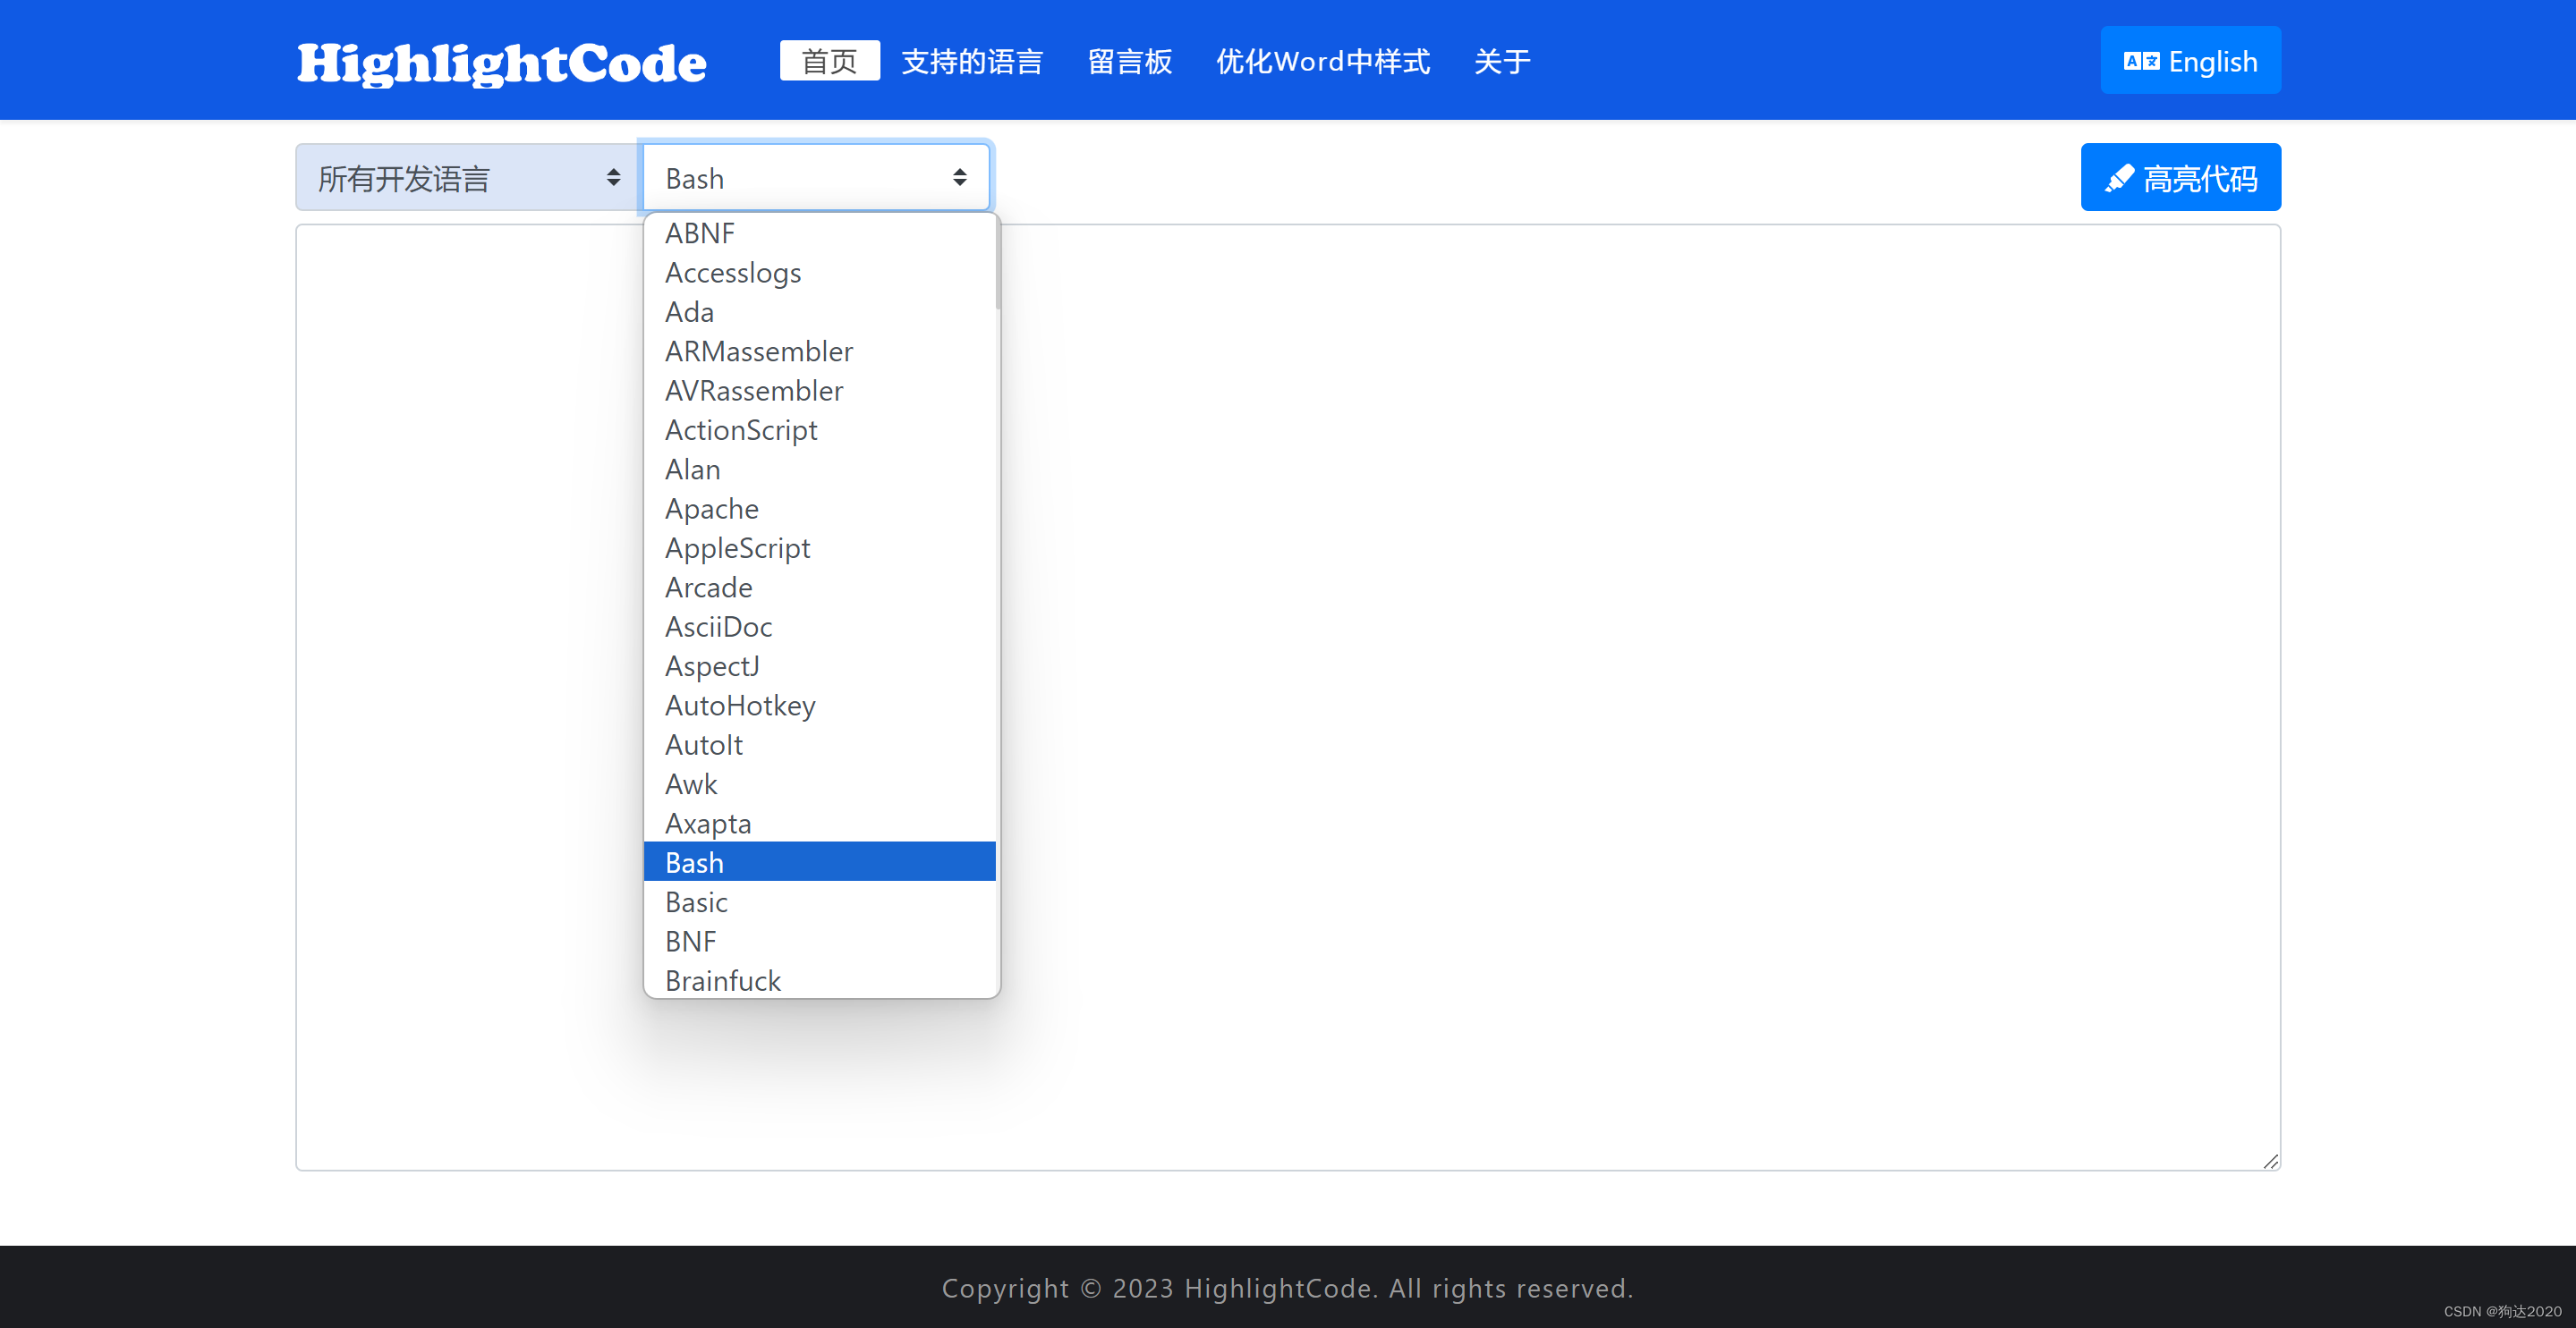Select Brainfuck from the language list
The height and width of the screenshot is (1328, 2576).
point(722,980)
